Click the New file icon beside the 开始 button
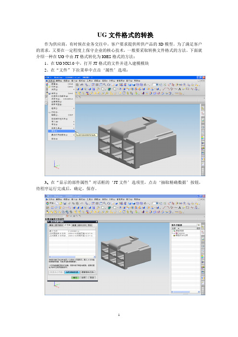238x337 pixels. coord(57,204)
